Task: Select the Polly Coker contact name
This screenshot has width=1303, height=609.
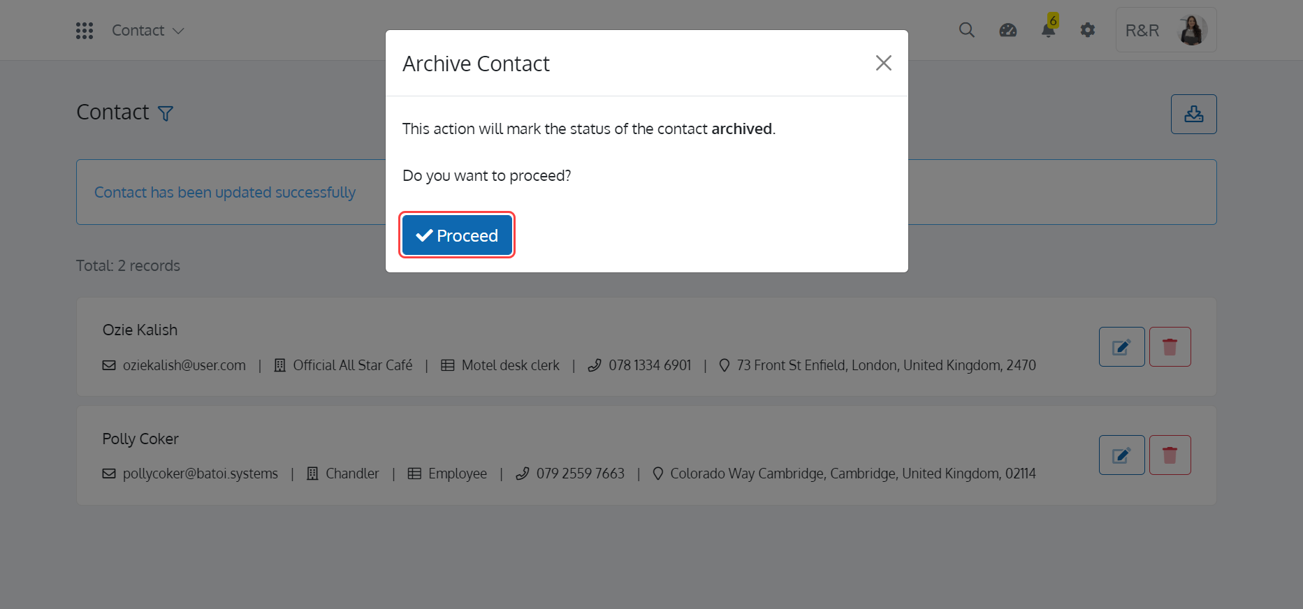Action: click(x=140, y=439)
